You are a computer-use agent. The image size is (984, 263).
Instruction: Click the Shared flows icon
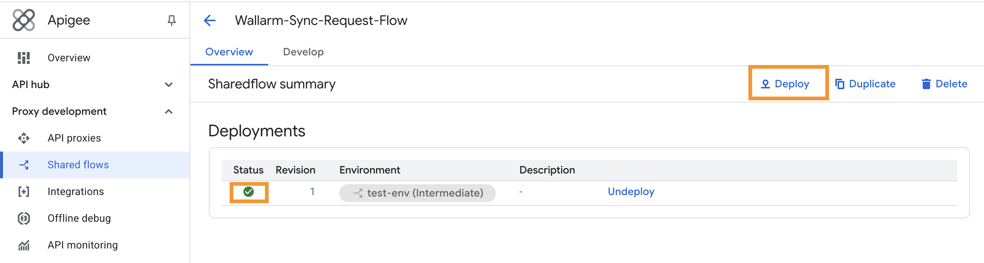(x=24, y=165)
